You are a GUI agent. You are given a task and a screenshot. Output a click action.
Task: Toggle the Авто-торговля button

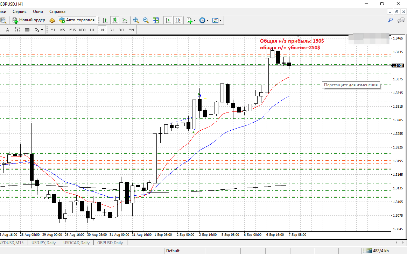point(77,20)
